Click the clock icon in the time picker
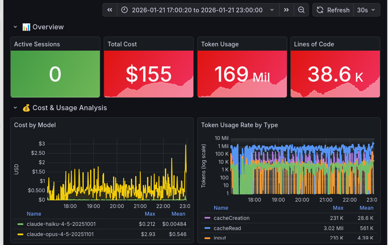The height and width of the screenshot is (245, 388). 124,10
